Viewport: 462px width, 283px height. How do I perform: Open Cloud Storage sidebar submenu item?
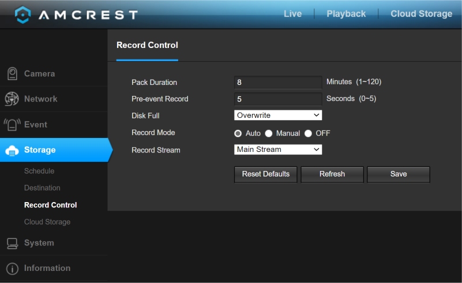point(47,222)
